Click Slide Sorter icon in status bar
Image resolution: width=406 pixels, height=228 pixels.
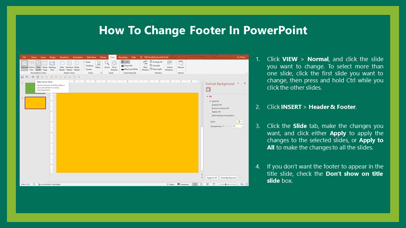(201, 184)
